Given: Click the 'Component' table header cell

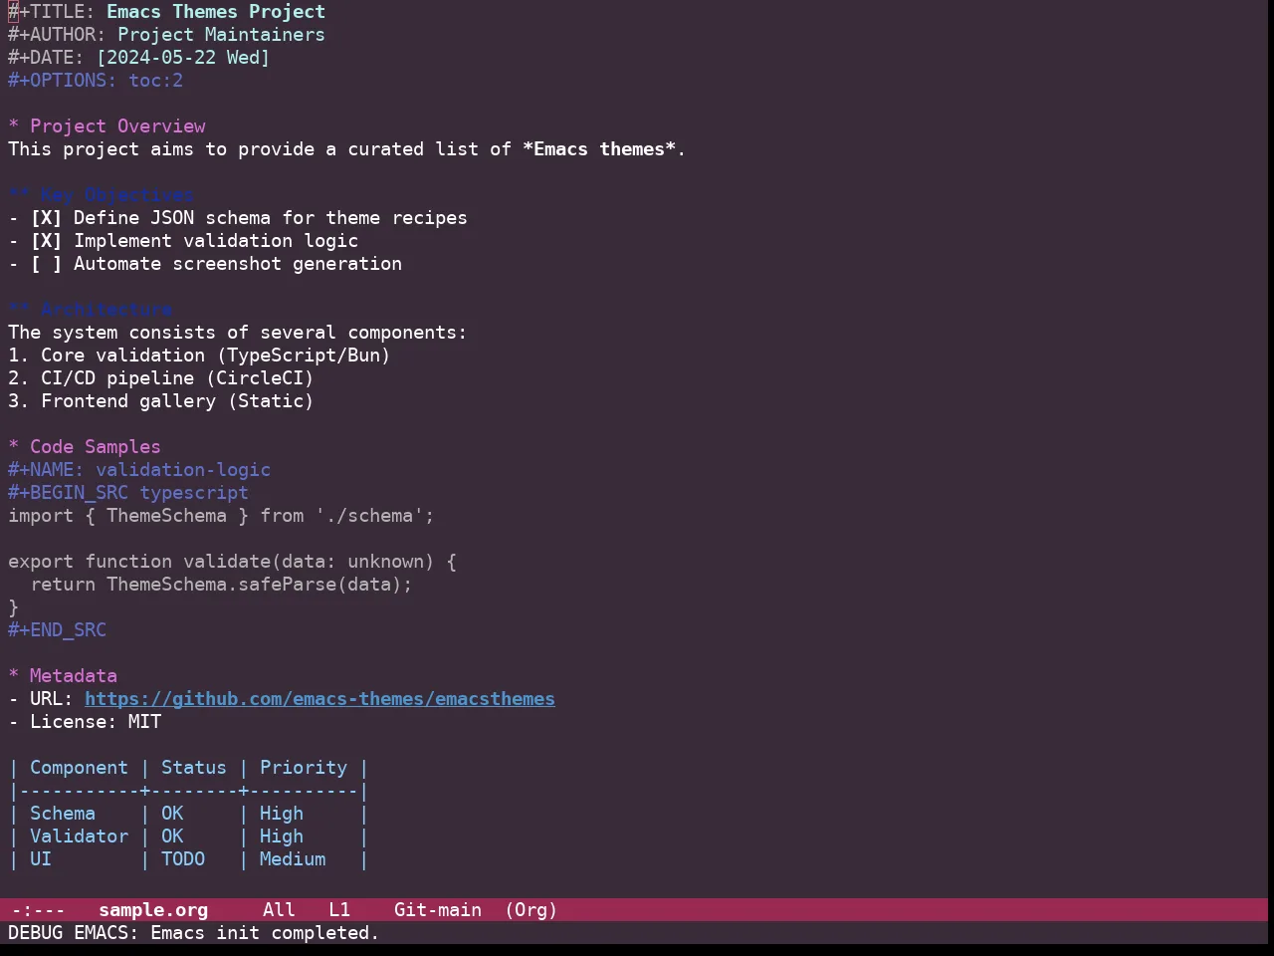Looking at the screenshot, I should [x=79, y=768].
